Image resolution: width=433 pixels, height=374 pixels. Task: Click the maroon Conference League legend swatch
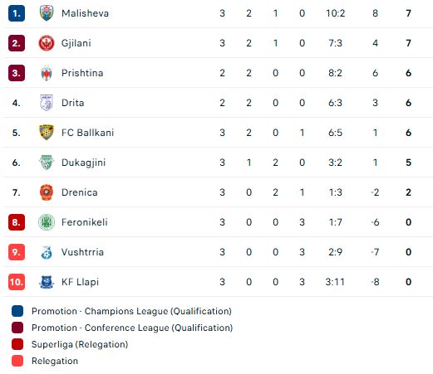(17, 328)
